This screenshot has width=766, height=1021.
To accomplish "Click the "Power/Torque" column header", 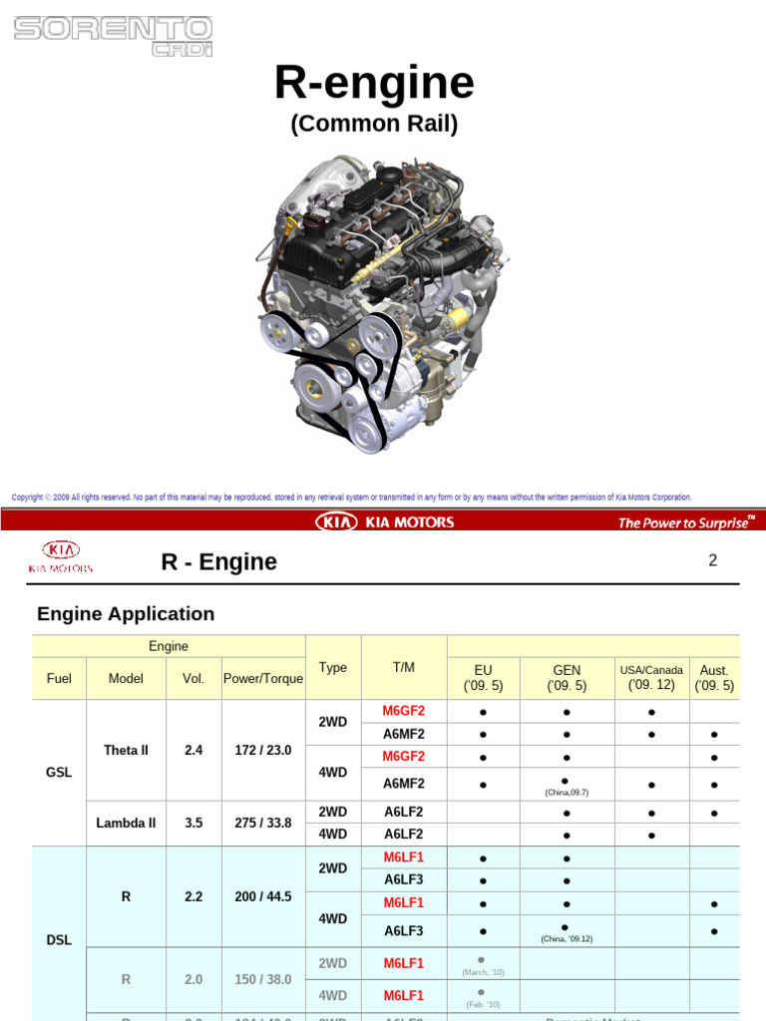I will [x=263, y=678].
